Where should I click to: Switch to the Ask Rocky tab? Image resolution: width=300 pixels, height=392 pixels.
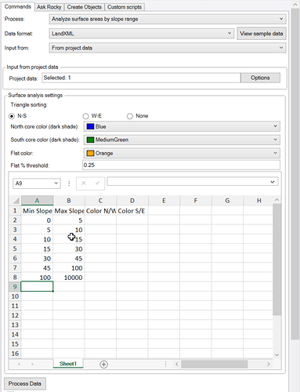tap(49, 7)
